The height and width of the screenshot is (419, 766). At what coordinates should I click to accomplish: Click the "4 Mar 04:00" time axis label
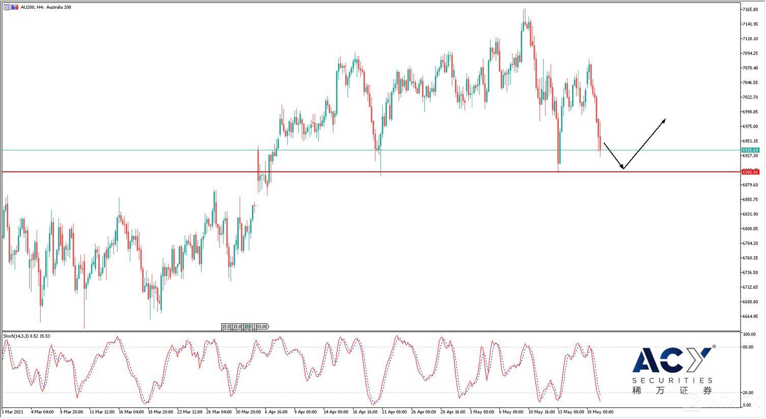click(43, 412)
